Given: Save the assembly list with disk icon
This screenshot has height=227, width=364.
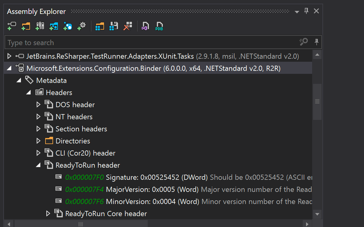Looking at the screenshot, I should (x=113, y=26).
